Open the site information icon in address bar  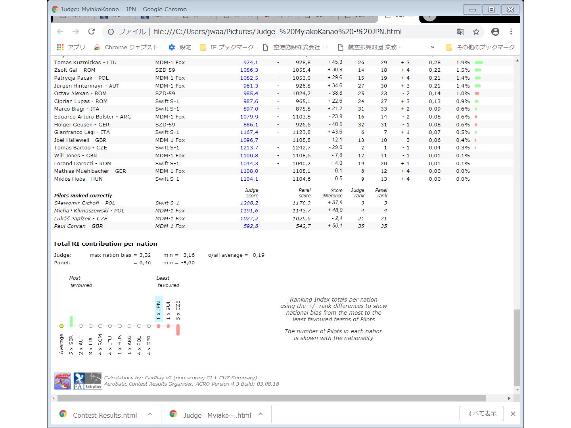(x=111, y=32)
